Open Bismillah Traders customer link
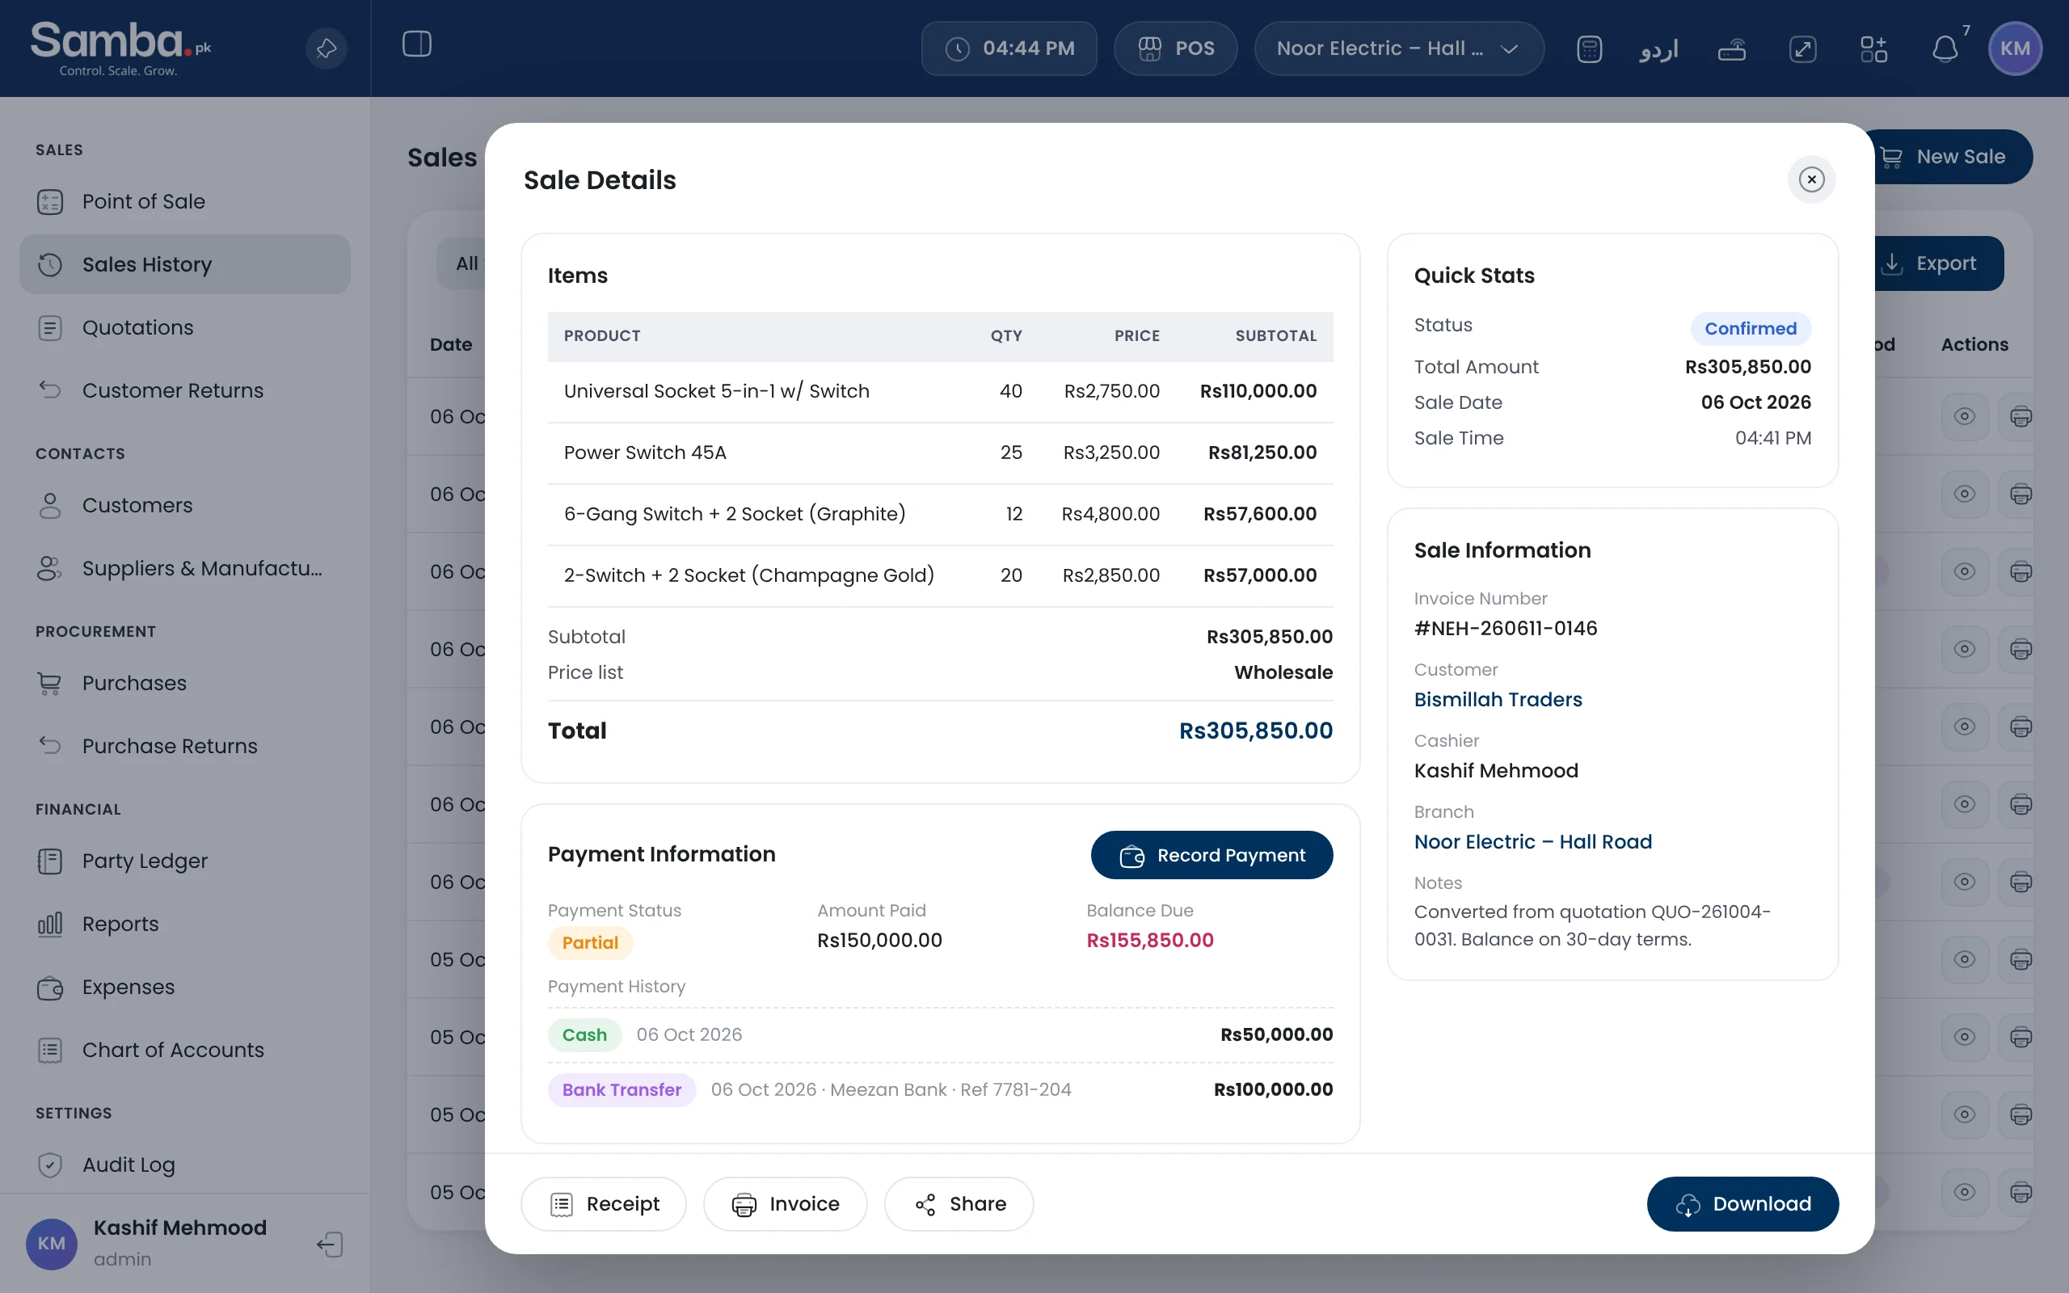This screenshot has width=2069, height=1293. [1498, 700]
